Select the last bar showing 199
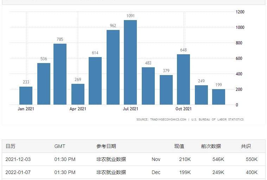This screenshot has width=267, height=180. (x=218, y=97)
